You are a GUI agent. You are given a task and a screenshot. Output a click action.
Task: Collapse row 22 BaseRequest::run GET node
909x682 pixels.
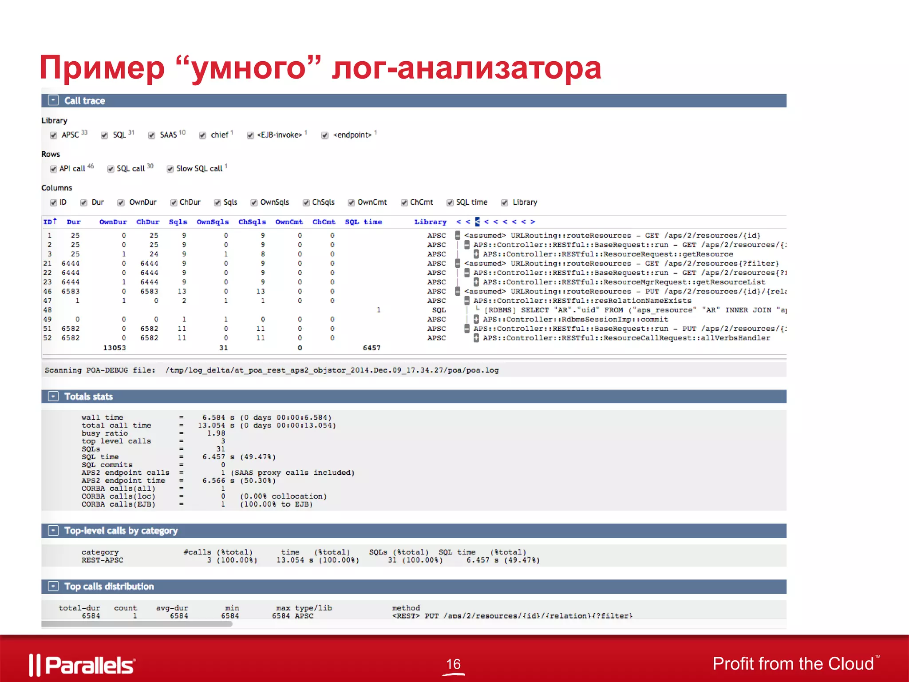467,273
